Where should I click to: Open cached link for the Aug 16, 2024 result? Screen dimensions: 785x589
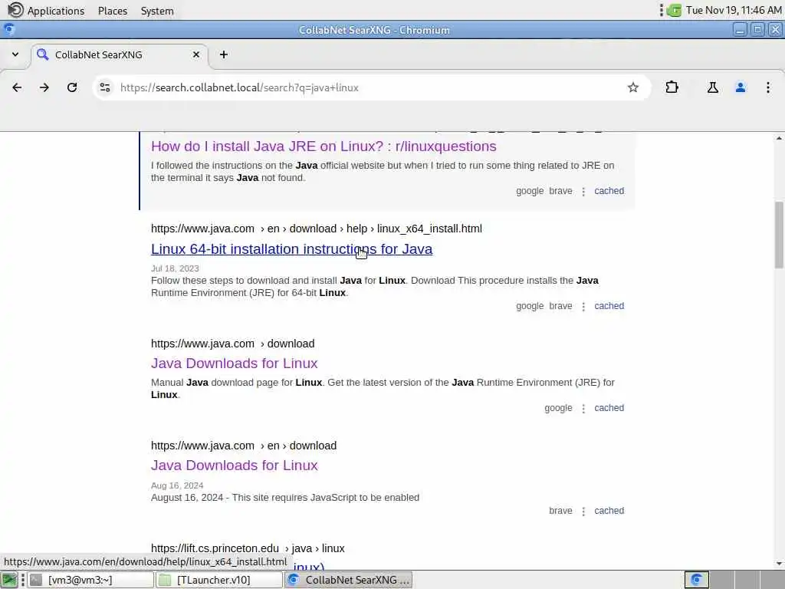609,511
